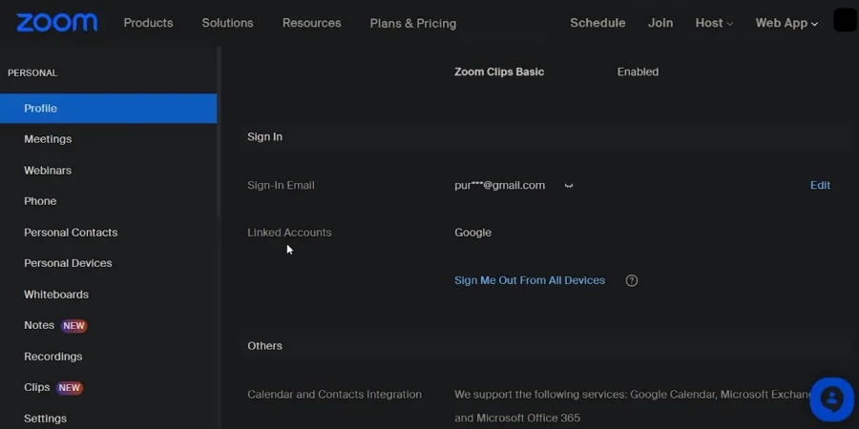The width and height of the screenshot is (859, 429).
Task: Click the Schedule link
Action: click(x=597, y=23)
